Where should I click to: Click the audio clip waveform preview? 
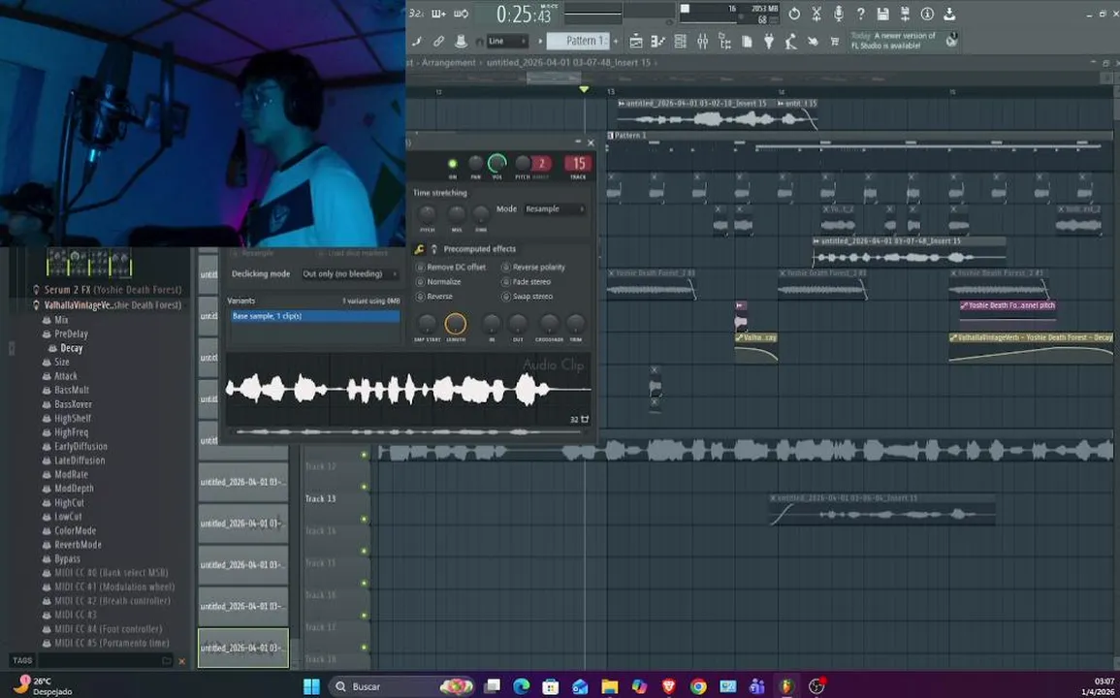(408, 390)
